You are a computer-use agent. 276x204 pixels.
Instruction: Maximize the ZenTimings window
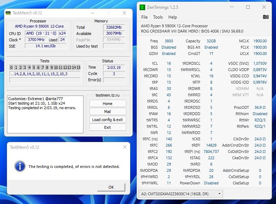tap(248, 7)
